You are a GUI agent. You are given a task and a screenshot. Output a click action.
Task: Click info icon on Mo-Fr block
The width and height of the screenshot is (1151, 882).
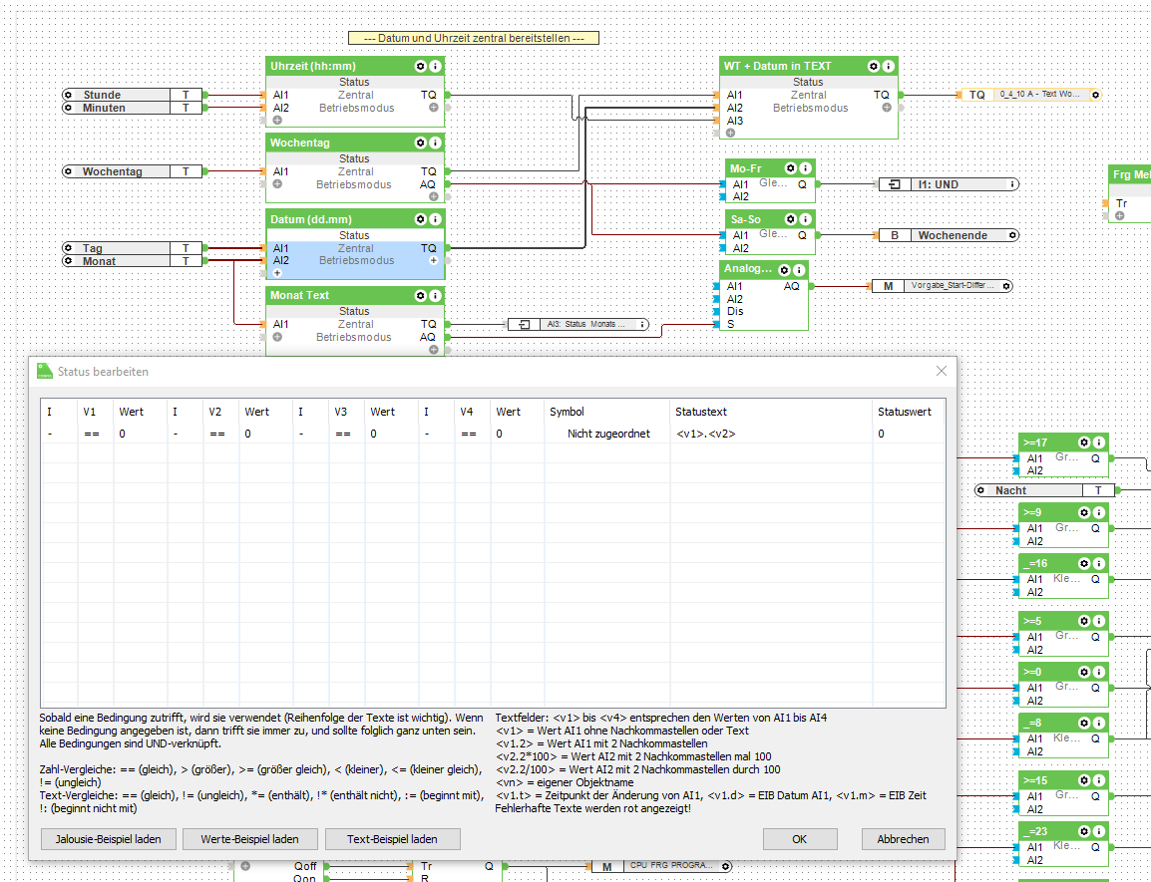(805, 168)
